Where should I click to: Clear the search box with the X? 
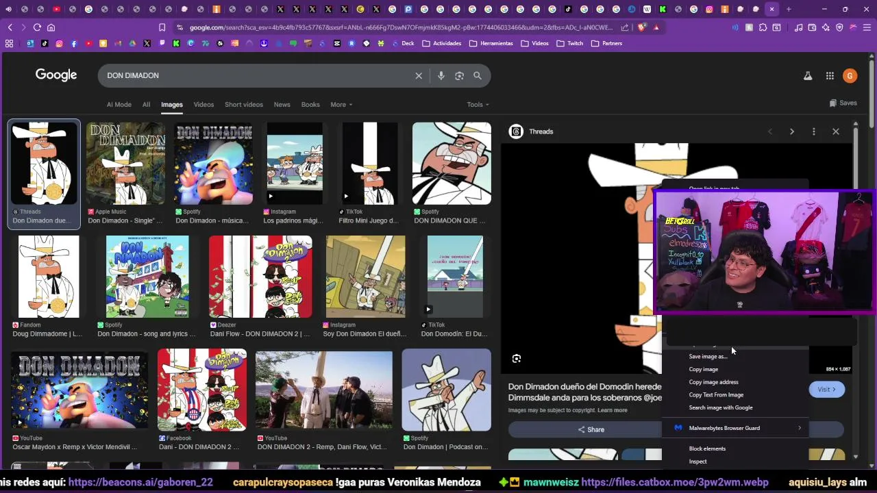tap(419, 75)
